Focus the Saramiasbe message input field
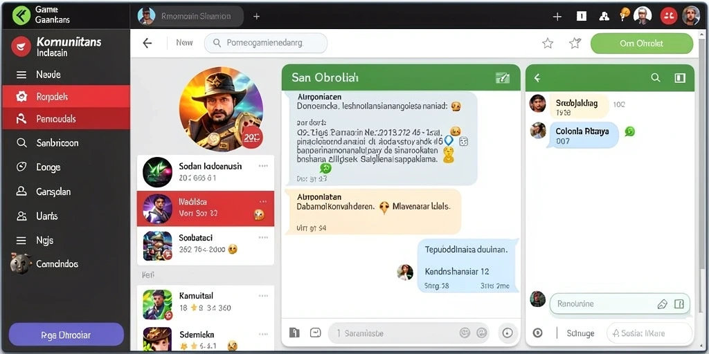Image resolution: width=709 pixels, height=354 pixels. (409, 333)
